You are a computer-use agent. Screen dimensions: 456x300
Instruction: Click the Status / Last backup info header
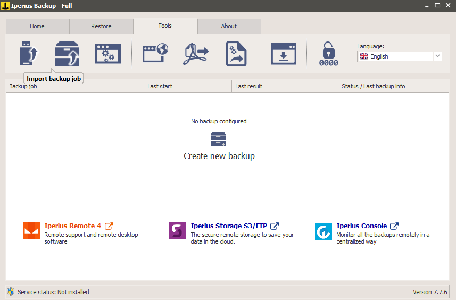[394, 86]
